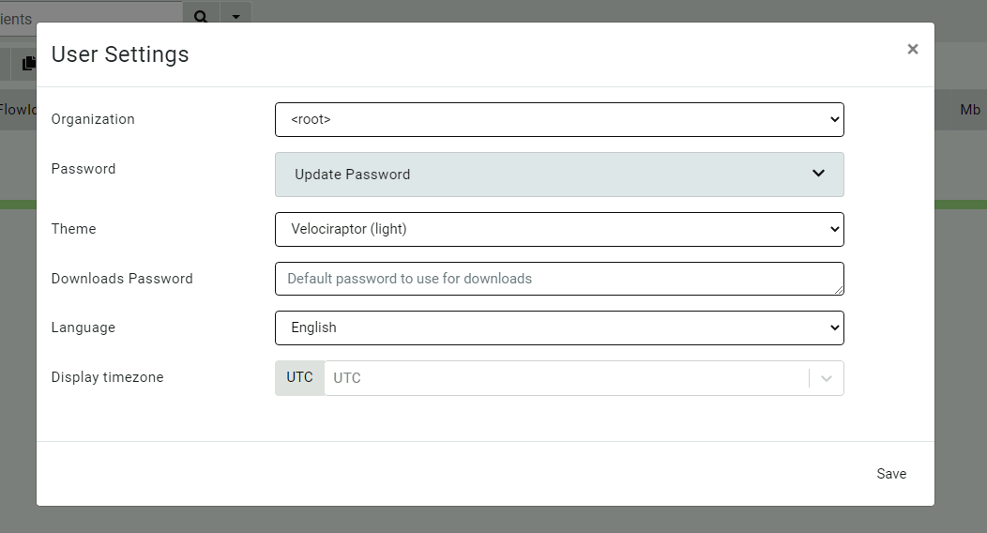This screenshot has height=533, width=987.
Task: Click the copy icon in the toolbar
Action: pos(30,63)
